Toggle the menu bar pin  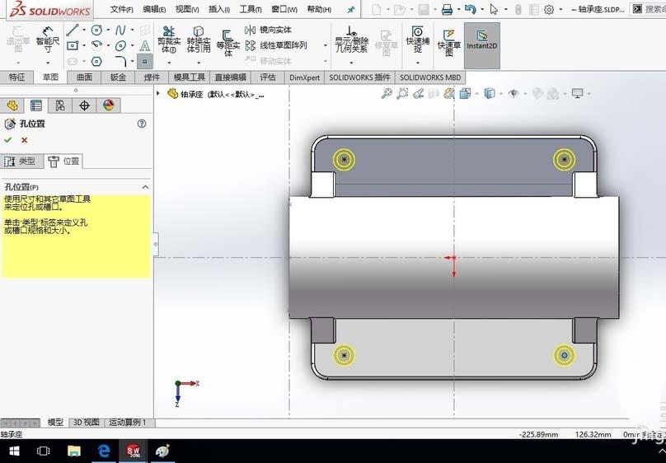click(351, 9)
